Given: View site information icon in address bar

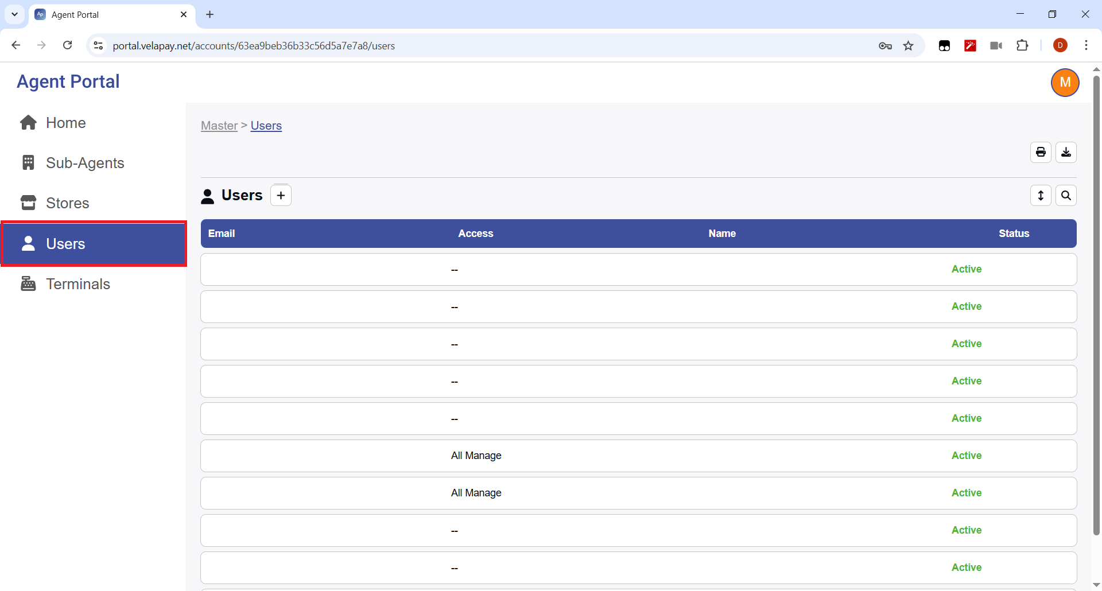Looking at the screenshot, I should [98, 45].
